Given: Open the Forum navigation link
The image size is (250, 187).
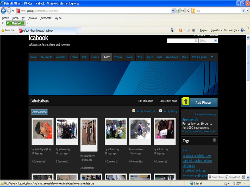Looking at the screenshot, I should point(74,57).
